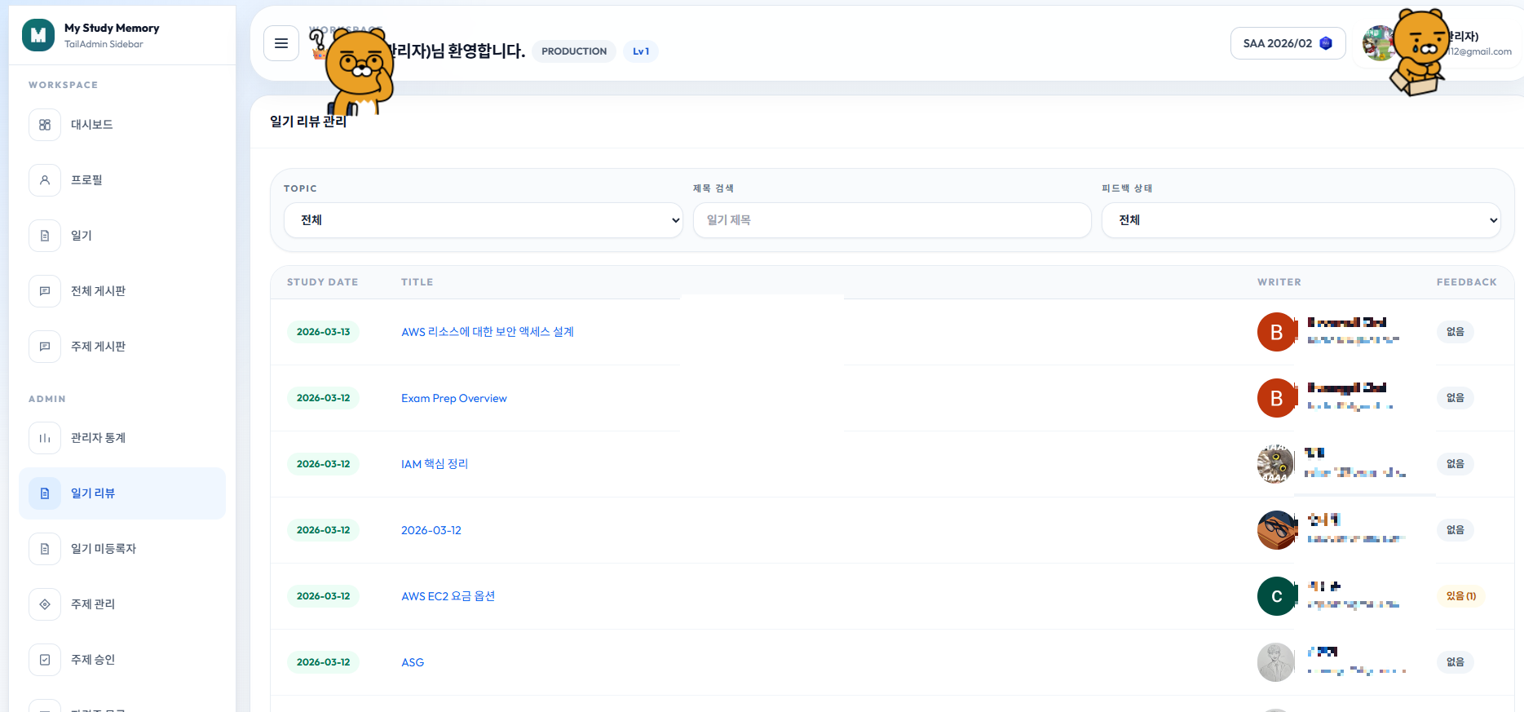Click the SAA 2026/02 button

[x=1288, y=43]
